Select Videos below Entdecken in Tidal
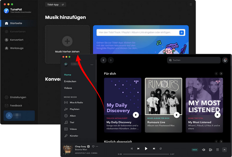232x157 pixels. click(x=68, y=88)
